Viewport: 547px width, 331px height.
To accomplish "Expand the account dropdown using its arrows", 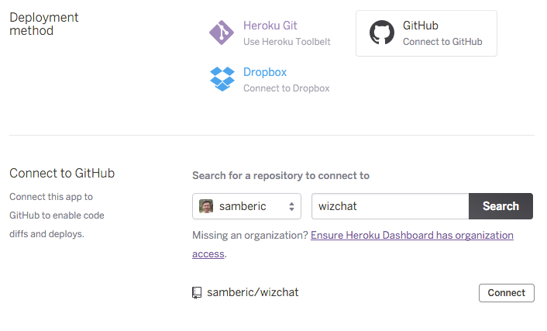I will coord(292,206).
